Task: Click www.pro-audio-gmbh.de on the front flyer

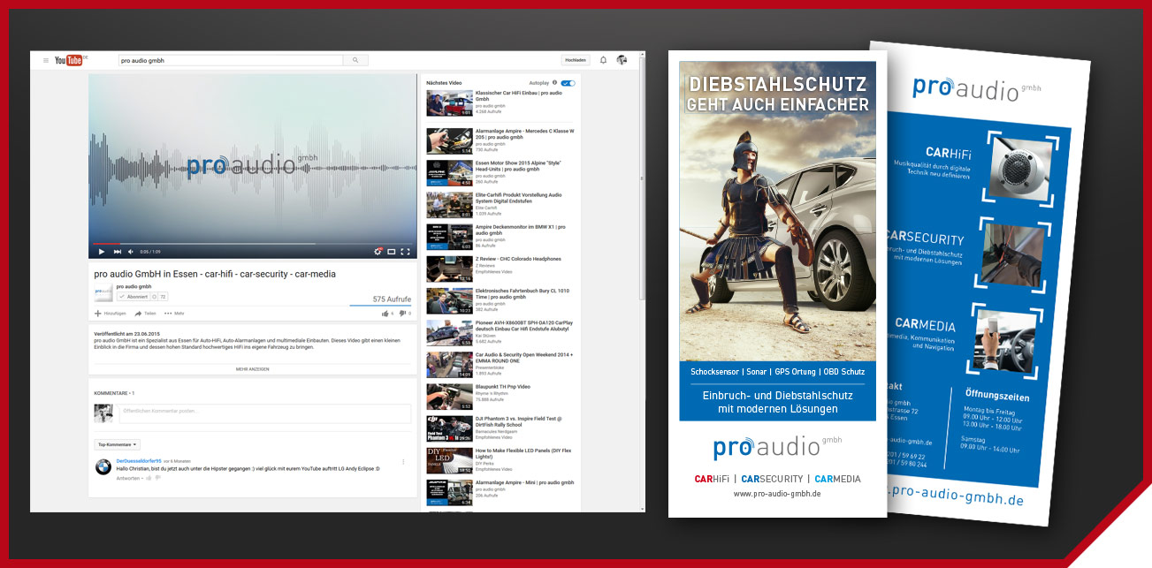Action: point(777,494)
